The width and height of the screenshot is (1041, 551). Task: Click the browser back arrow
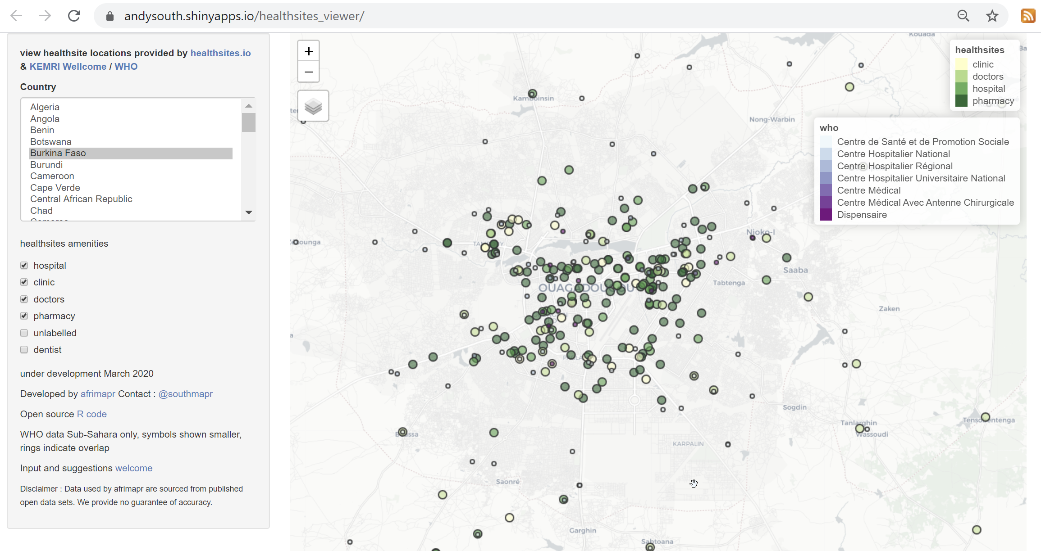pyautogui.click(x=16, y=16)
